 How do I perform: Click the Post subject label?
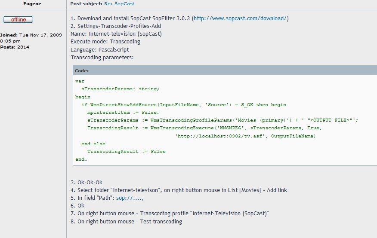pyautogui.click(x=87, y=4)
